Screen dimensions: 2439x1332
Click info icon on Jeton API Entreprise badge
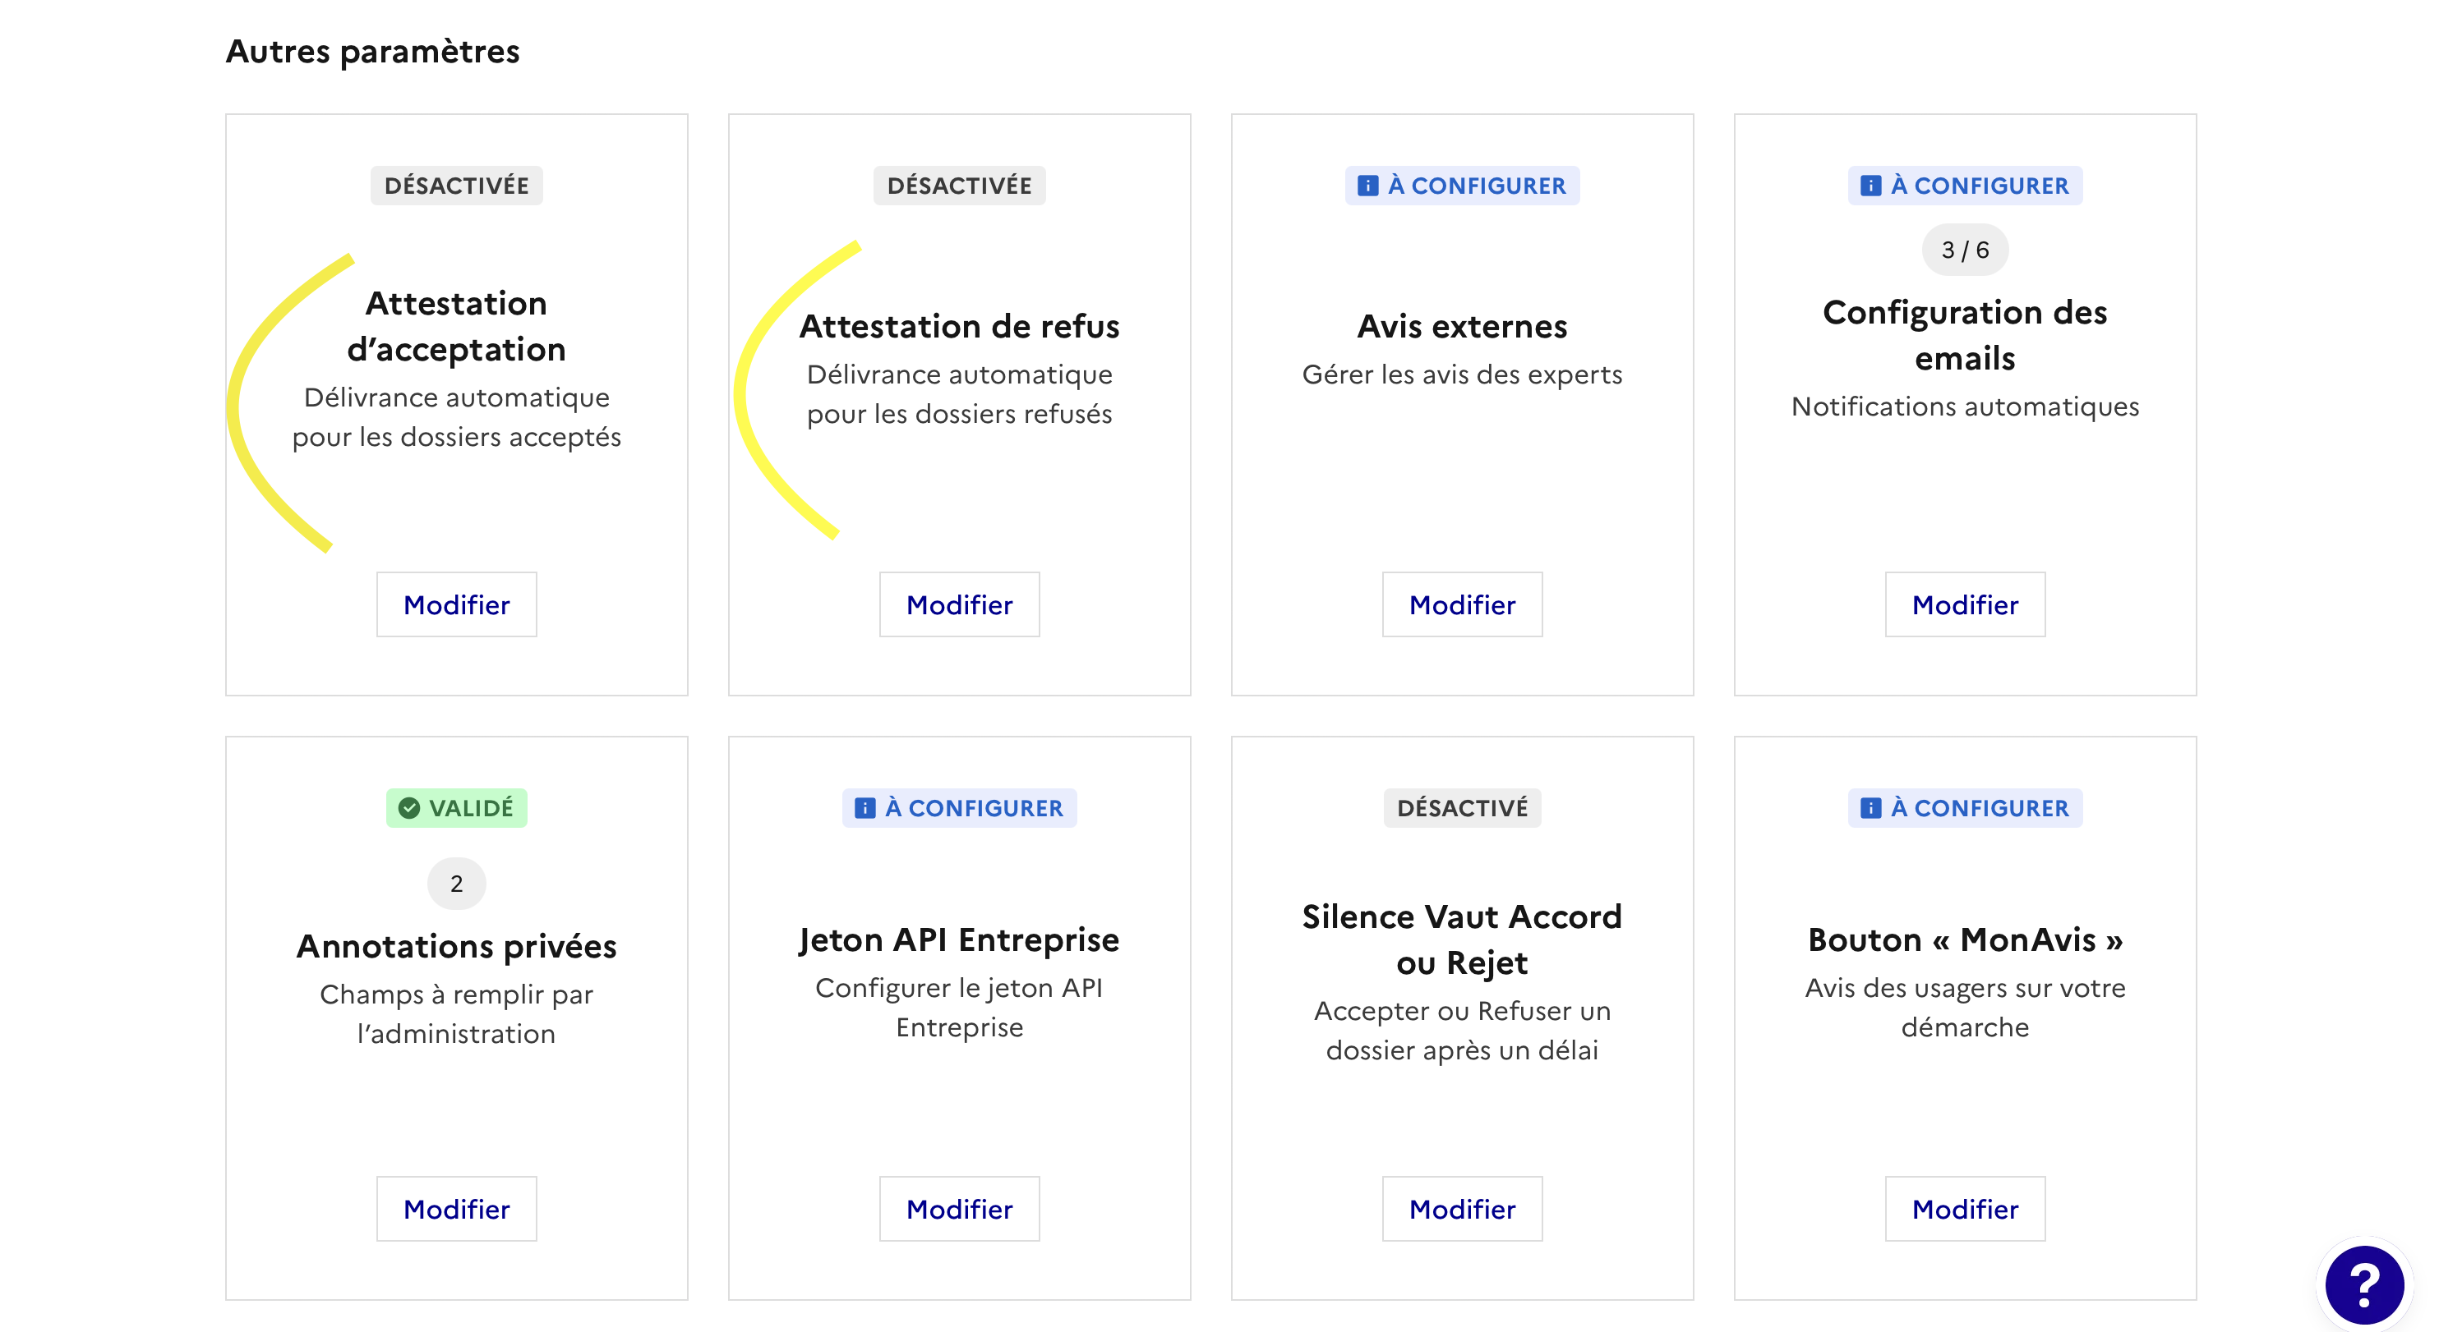click(864, 808)
